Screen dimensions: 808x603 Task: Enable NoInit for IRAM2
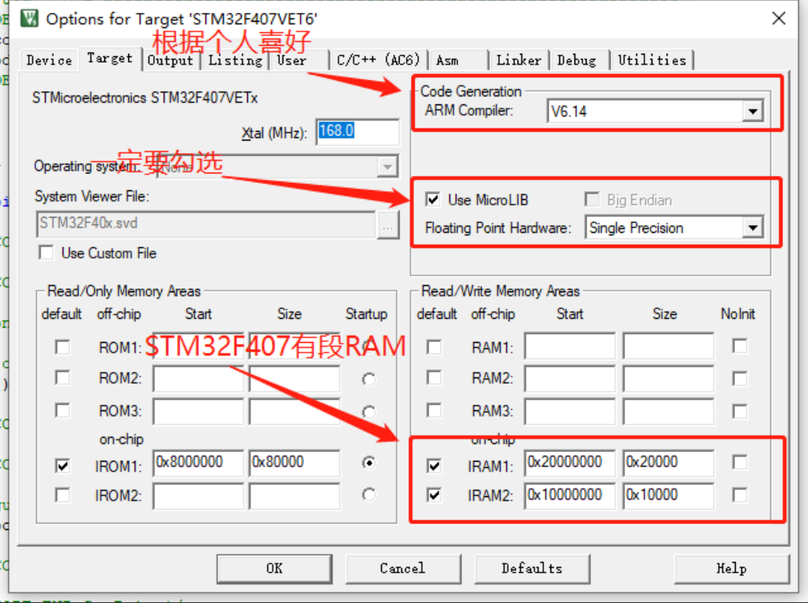click(x=740, y=495)
